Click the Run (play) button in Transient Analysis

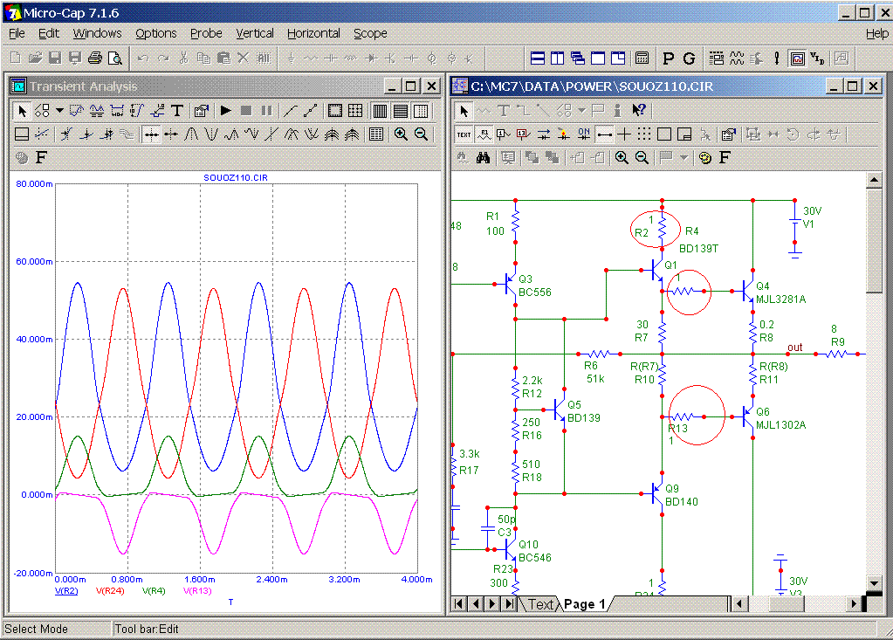coord(225,111)
